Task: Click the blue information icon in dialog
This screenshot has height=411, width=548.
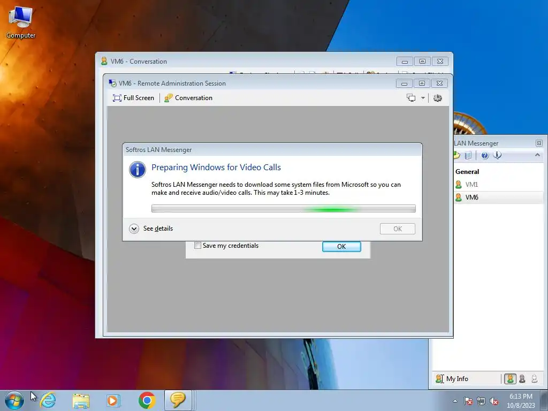Action: [x=138, y=170]
